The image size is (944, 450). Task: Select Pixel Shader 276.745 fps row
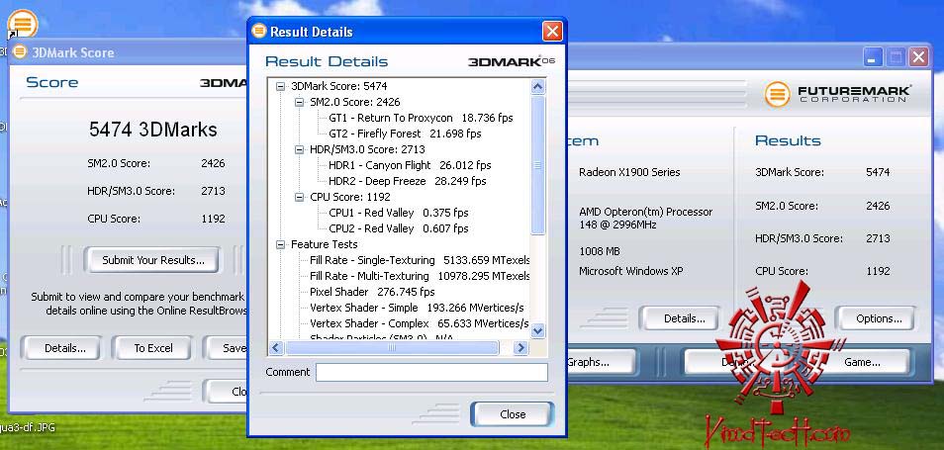[372, 292]
